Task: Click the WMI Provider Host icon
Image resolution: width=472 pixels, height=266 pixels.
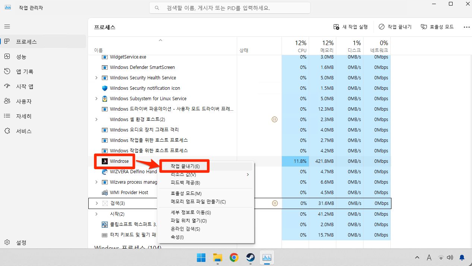Action: coord(105,193)
